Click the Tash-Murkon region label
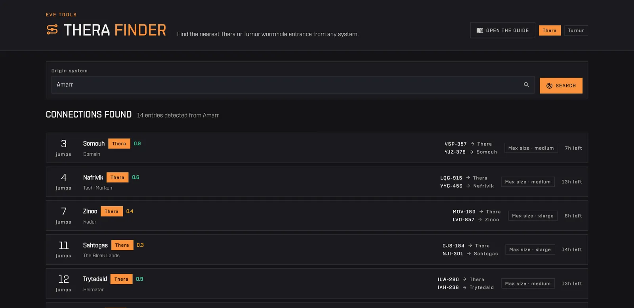 tap(97, 188)
